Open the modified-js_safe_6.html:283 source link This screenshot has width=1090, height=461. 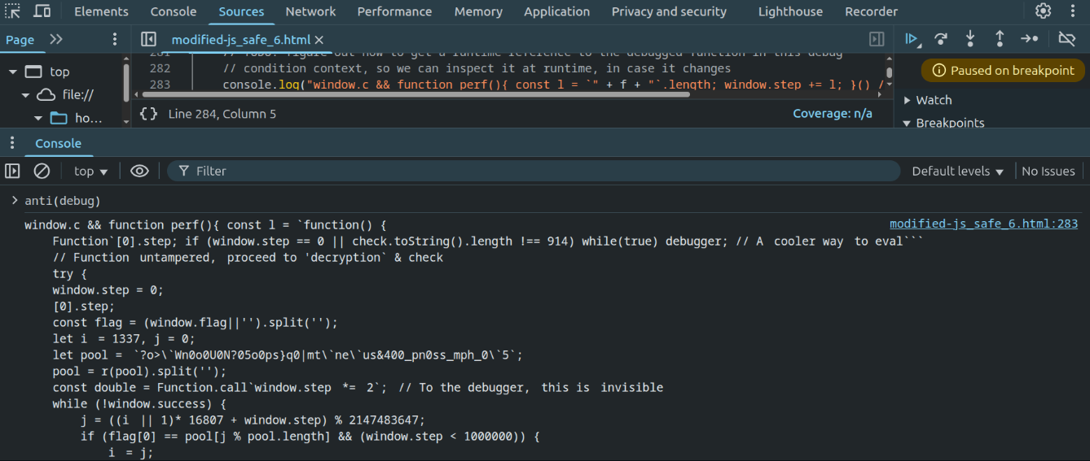(983, 224)
